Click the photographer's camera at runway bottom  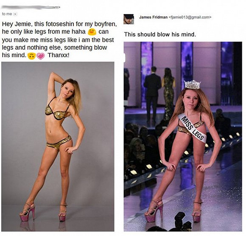click(x=183, y=222)
